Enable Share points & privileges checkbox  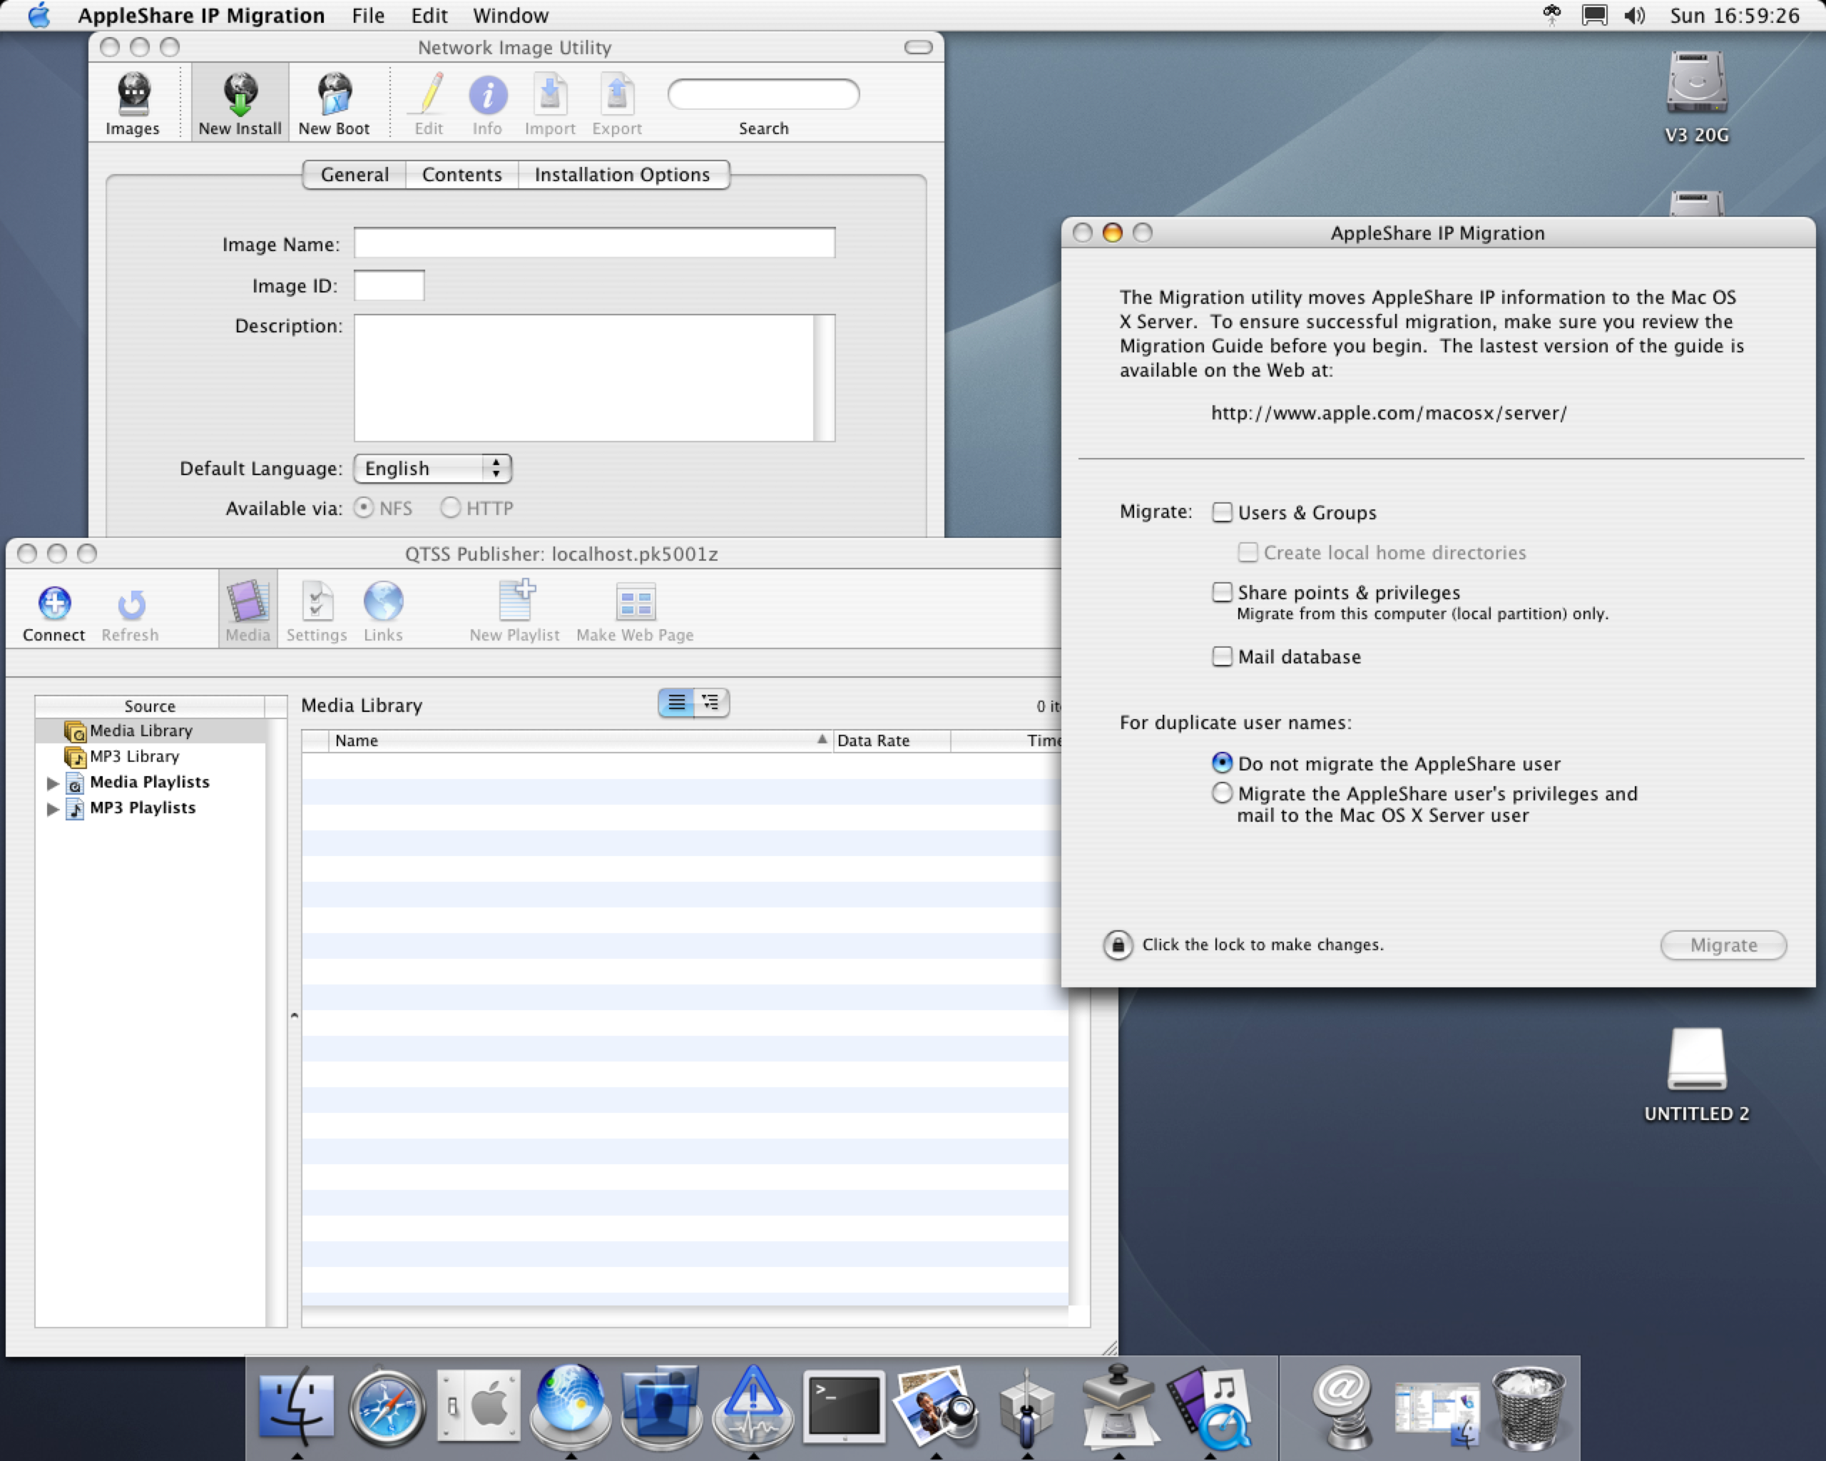pyautogui.click(x=1221, y=591)
